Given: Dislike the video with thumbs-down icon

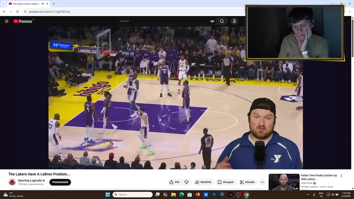Looking at the screenshot, I should [186, 182].
